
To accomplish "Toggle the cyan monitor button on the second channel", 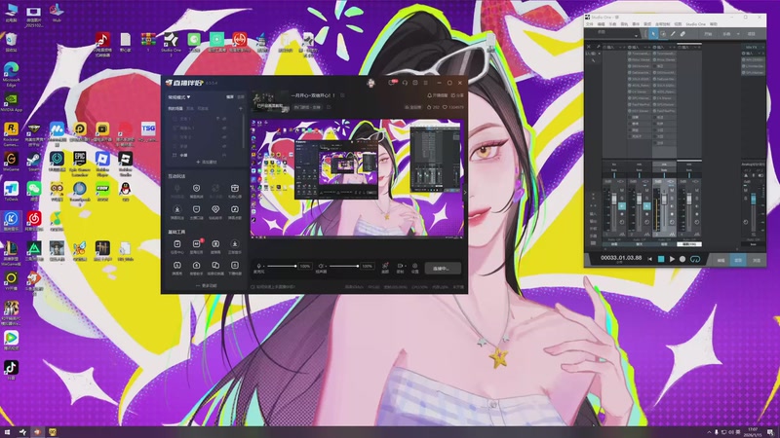I will tap(647, 206).
